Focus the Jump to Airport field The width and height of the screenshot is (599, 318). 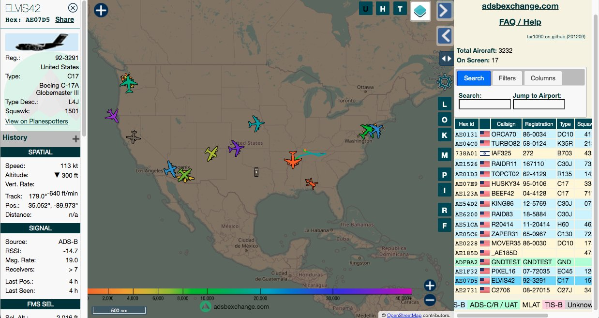click(539, 104)
